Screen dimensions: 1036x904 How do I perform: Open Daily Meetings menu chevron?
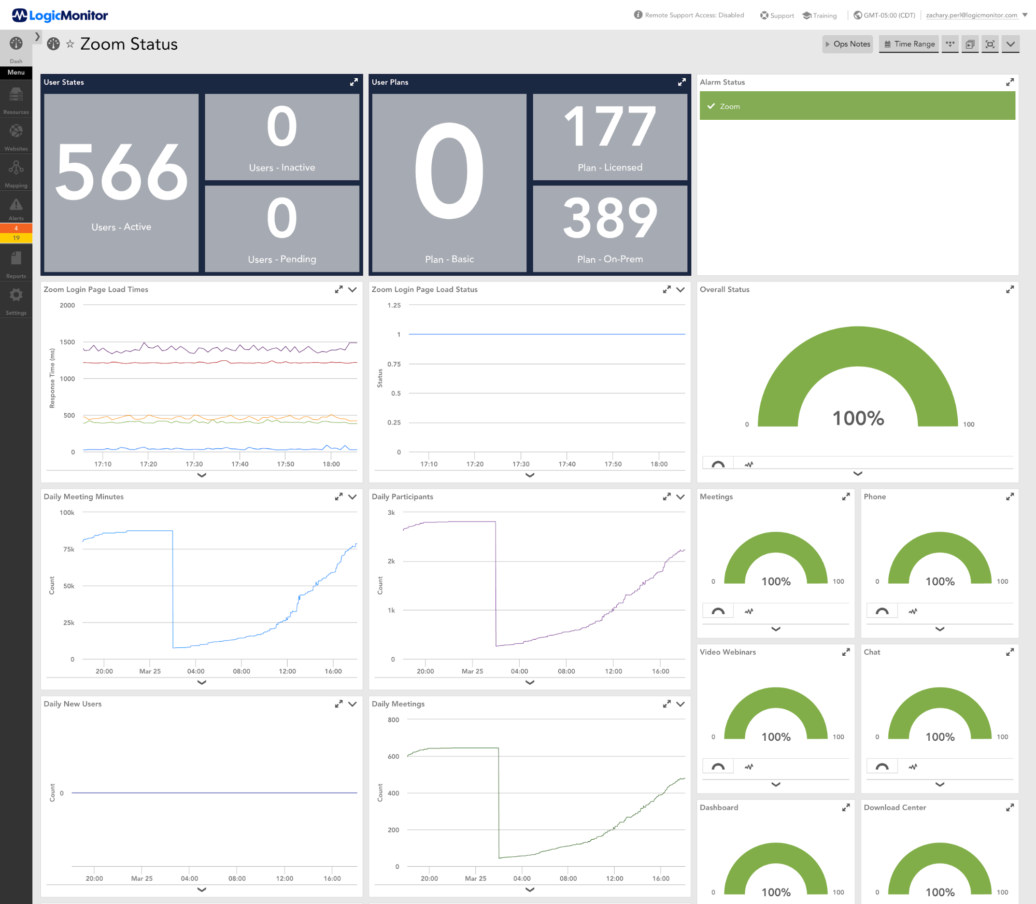tap(680, 704)
